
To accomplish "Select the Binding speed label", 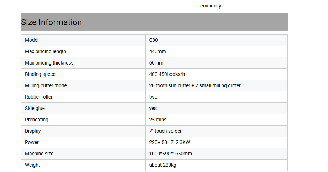I will click(40, 74).
